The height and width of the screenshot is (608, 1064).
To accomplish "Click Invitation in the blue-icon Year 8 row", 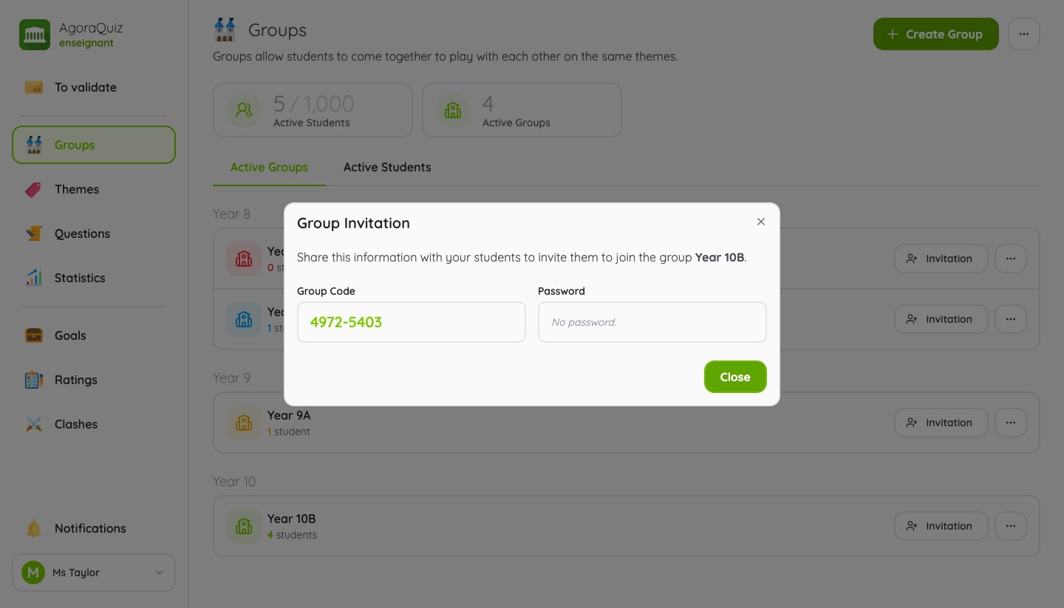I will [941, 319].
